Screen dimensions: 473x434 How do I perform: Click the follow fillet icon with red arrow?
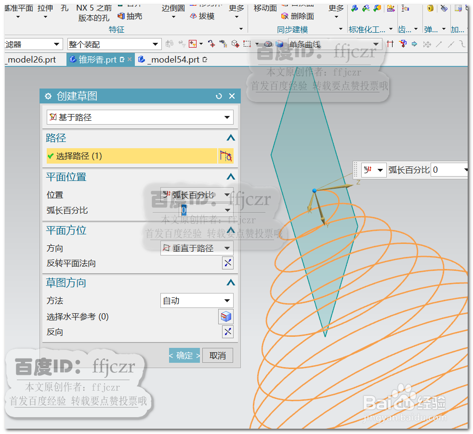point(403,44)
